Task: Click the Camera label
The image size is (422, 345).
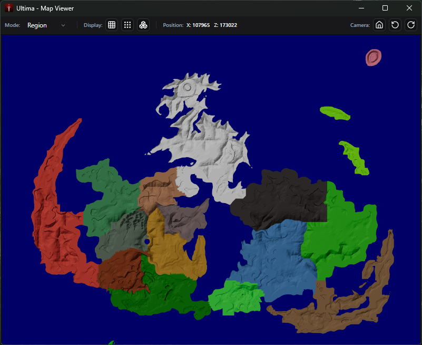Action: 360,25
